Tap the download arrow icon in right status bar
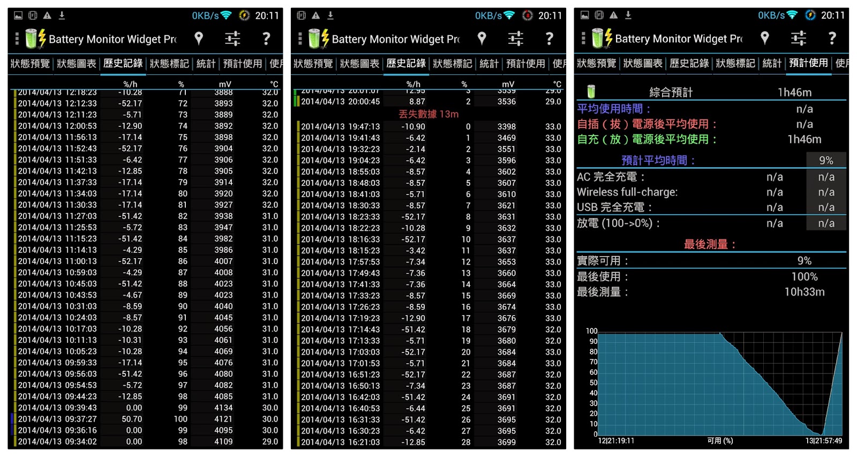This screenshot has width=857, height=457. 628,15
